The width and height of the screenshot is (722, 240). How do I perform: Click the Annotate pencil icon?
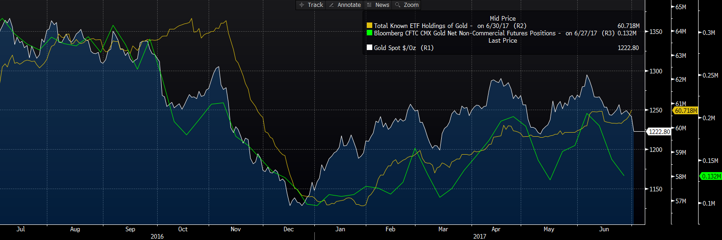(x=331, y=5)
